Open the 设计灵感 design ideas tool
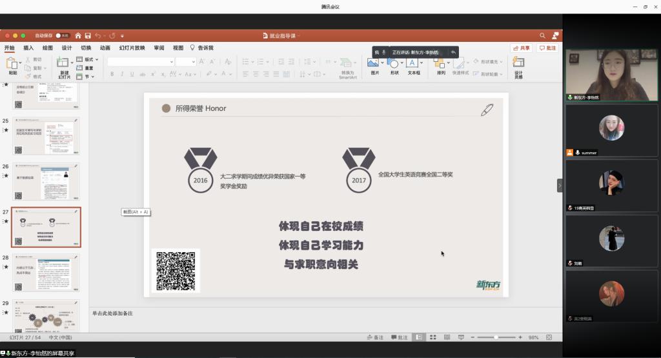 (518, 63)
